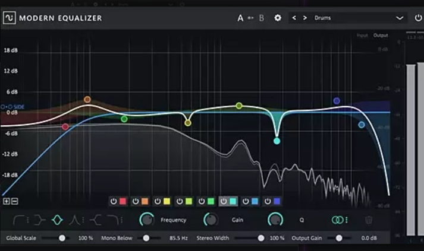424x251 pixels.
Task: Click the stereo placement overlapping circles icon
Action: click(x=337, y=220)
